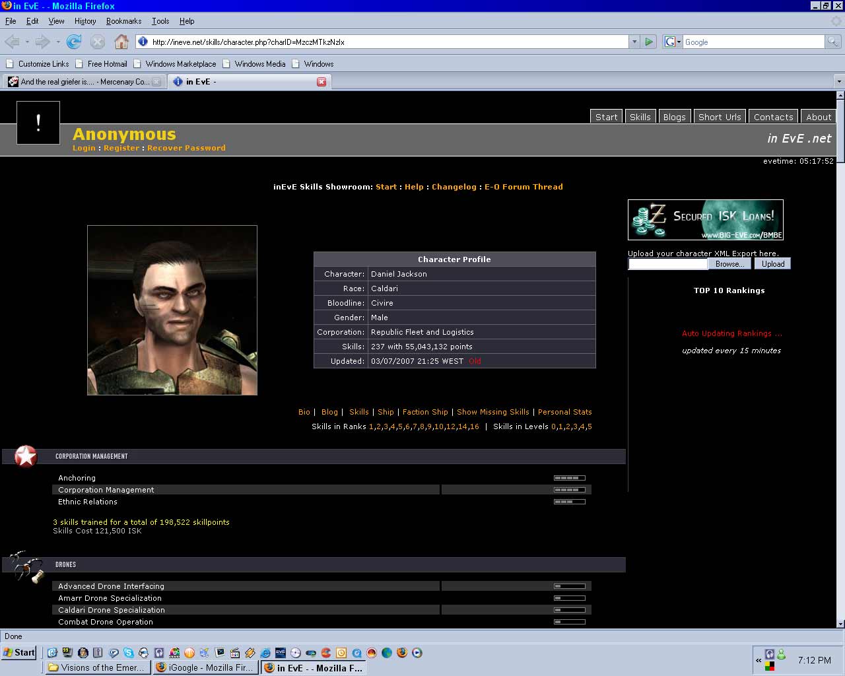Open the Back history dropdown arrow

pyautogui.click(x=27, y=42)
